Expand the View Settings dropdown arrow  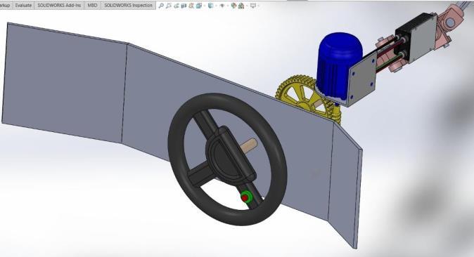point(259,6)
